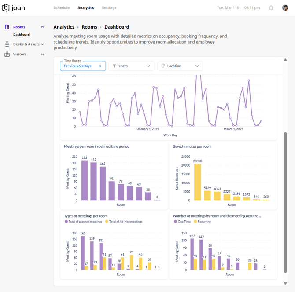The width and height of the screenshot is (295, 292).
Task: Click the scroll down arrow of dashboard panel
Action: point(285,283)
